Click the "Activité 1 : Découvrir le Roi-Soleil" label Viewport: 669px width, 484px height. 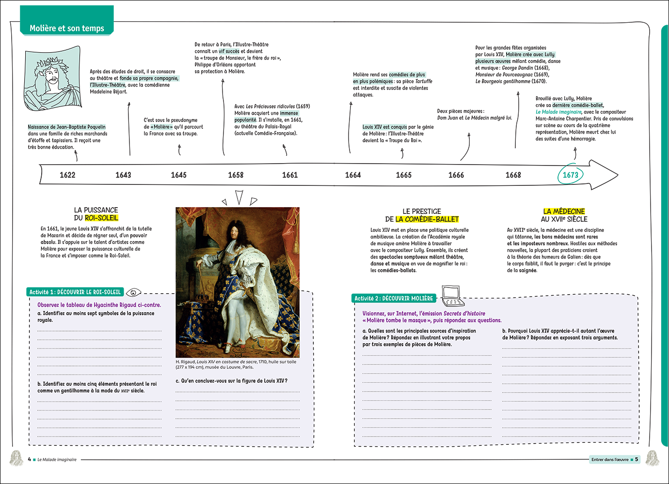pyautogui.click(x=75, y=292)
